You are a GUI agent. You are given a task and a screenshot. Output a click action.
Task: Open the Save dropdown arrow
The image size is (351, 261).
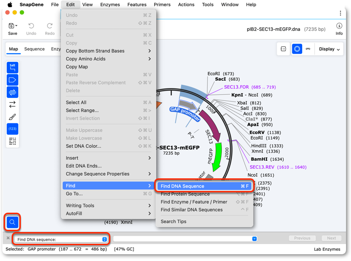point(16,26)
